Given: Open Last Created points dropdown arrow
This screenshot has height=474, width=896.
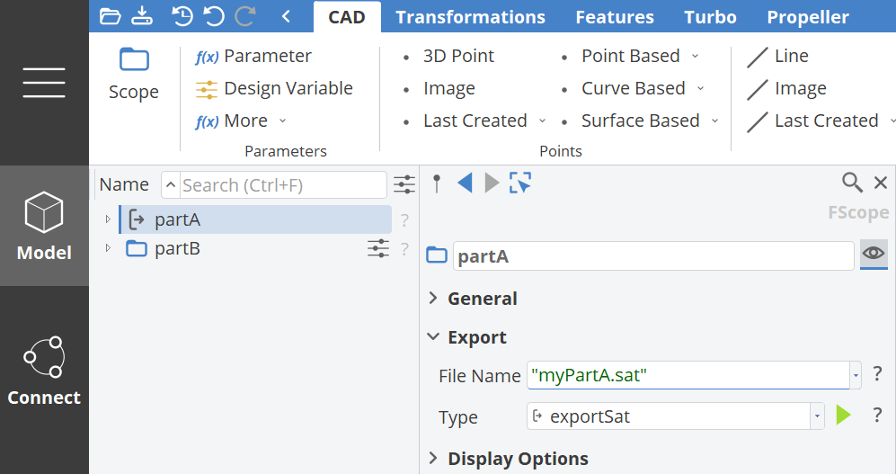Looking at the screenshot, I should (542, 121).
